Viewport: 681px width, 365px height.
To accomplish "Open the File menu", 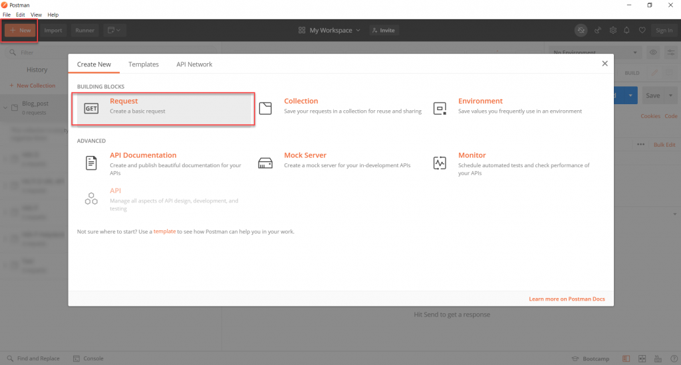I will point(7,15).
